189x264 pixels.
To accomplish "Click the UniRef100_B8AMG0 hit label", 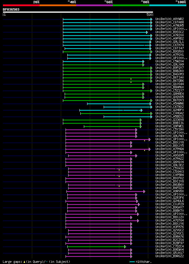I will click(170, 87).
